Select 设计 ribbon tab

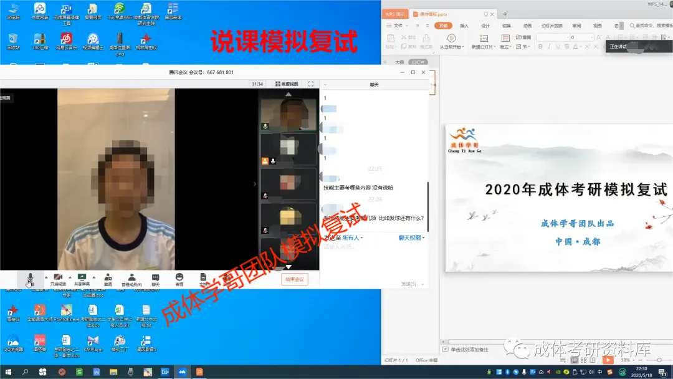pos(485,26)
